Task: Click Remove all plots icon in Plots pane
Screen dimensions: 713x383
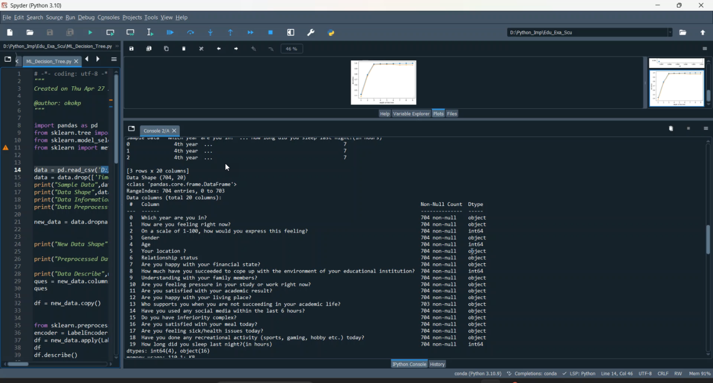Action: tap(202, 49)
